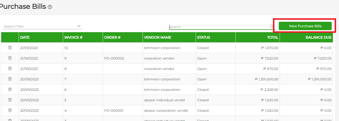Open purchase order PO-000001
Viewport: 339px width, 121px height.
[x=114, y=111]
